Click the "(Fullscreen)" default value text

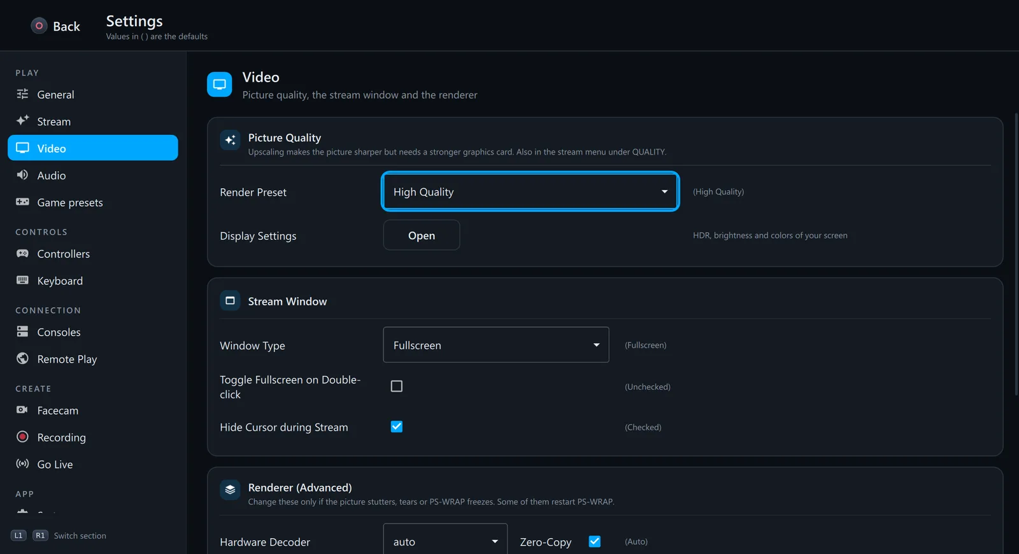pos(646,345)
